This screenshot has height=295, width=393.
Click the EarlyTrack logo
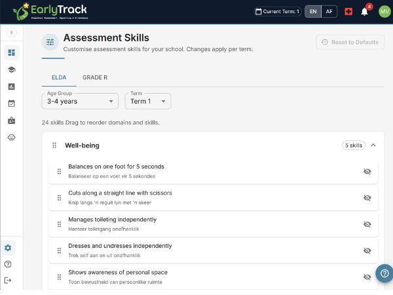coord(50,11)
